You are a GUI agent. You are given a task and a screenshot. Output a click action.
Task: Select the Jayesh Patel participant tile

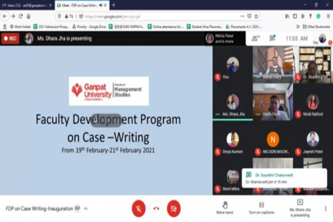tap(312, 140)
